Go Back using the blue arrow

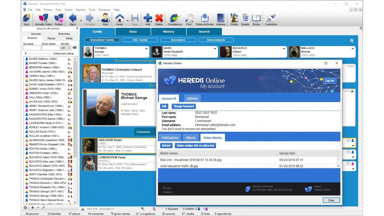tap(73, 20)
